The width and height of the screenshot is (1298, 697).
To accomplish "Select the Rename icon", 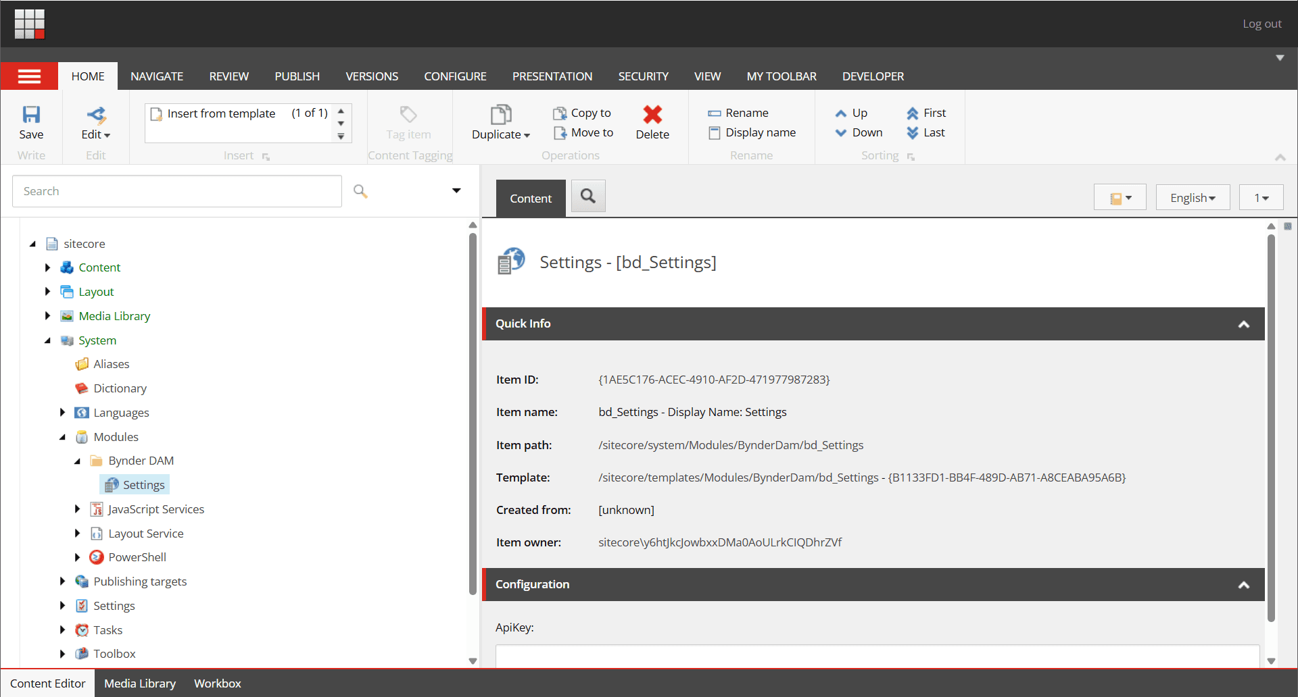I will pyautogui.click(x=715, y=113).
